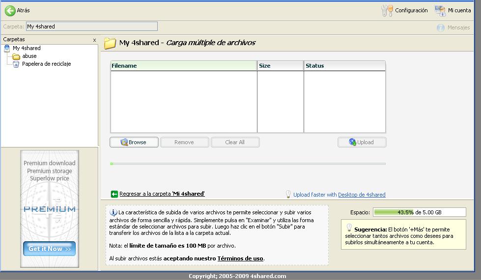Click the upload progress bar

tap(248, 164)
